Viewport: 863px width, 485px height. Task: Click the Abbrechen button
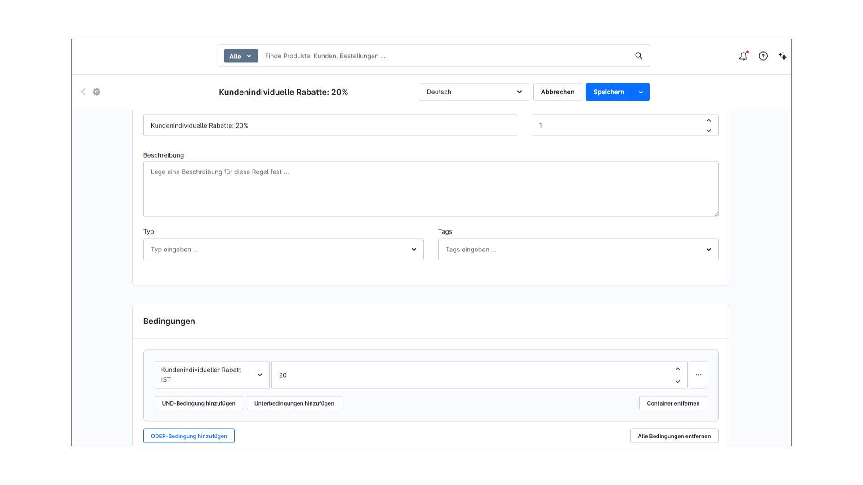pyautogui.click(x=557, y=92)
